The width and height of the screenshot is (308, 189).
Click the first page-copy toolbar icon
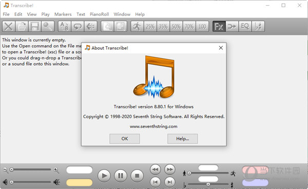(x=107, y=26)
